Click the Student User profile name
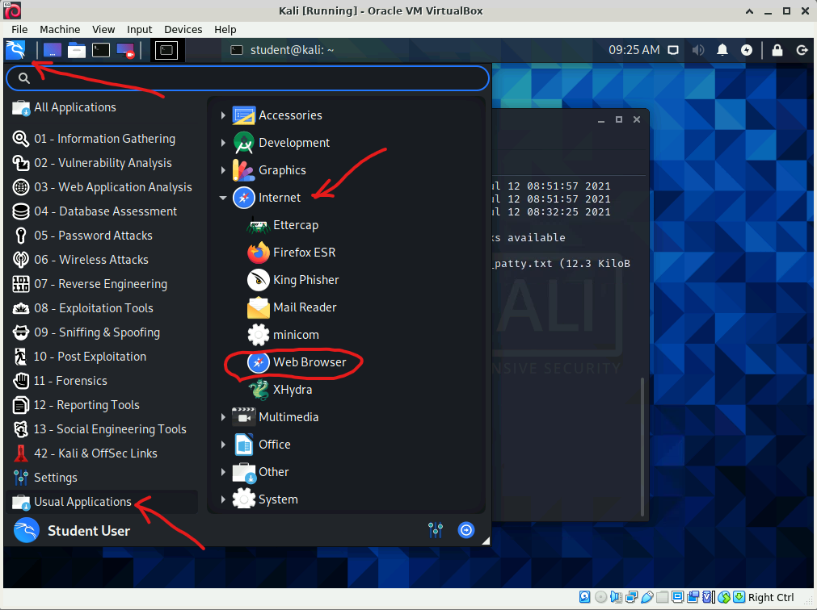The width and height of the screenshot is (817, 610). [89, 531]
